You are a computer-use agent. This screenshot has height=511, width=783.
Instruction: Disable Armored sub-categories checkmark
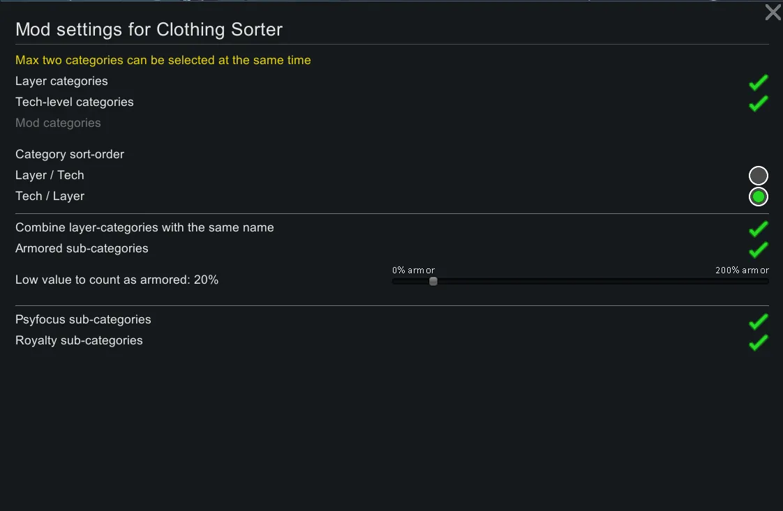[x=759, y=250]
